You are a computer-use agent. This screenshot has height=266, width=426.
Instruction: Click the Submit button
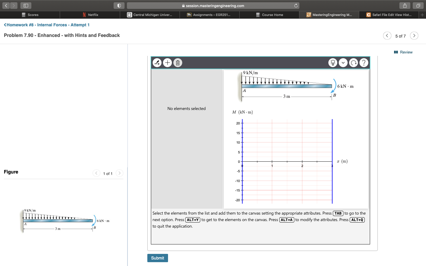tap(157, 258)
